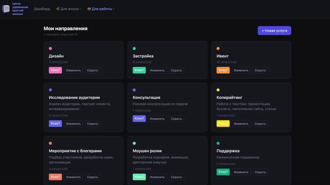Click Кому? on the Ивент card

click(223, 70)
